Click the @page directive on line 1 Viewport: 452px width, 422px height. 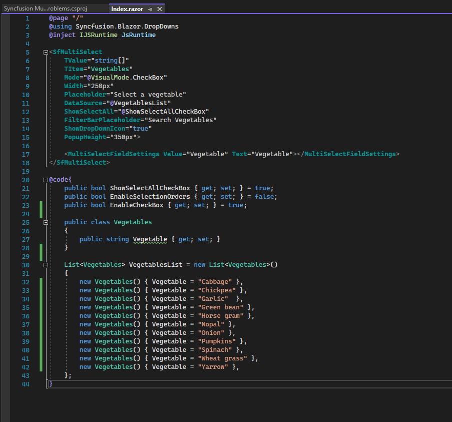(58, 18)
